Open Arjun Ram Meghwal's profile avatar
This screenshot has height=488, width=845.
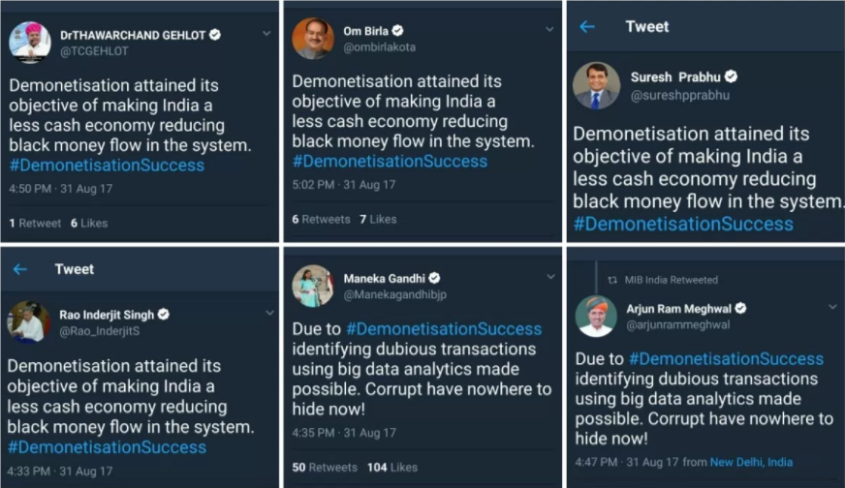pos(595,316)
